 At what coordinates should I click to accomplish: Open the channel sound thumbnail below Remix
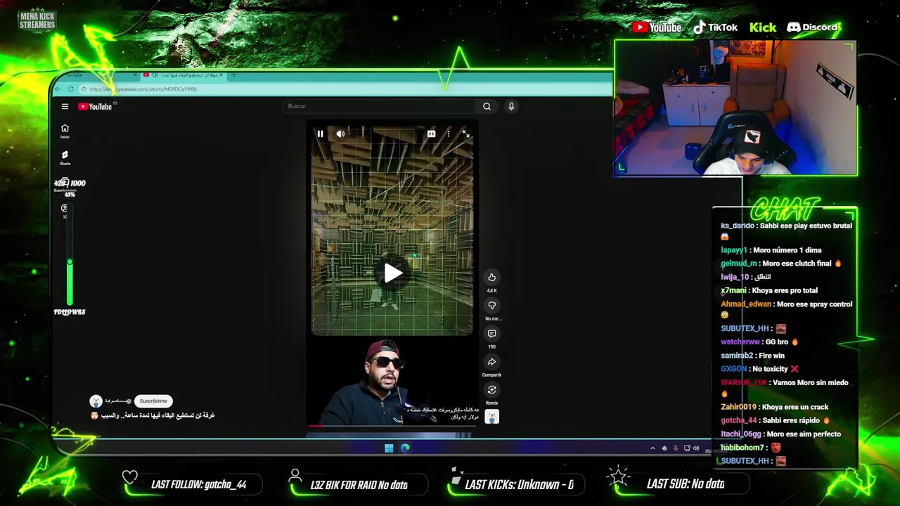point(491,417)
